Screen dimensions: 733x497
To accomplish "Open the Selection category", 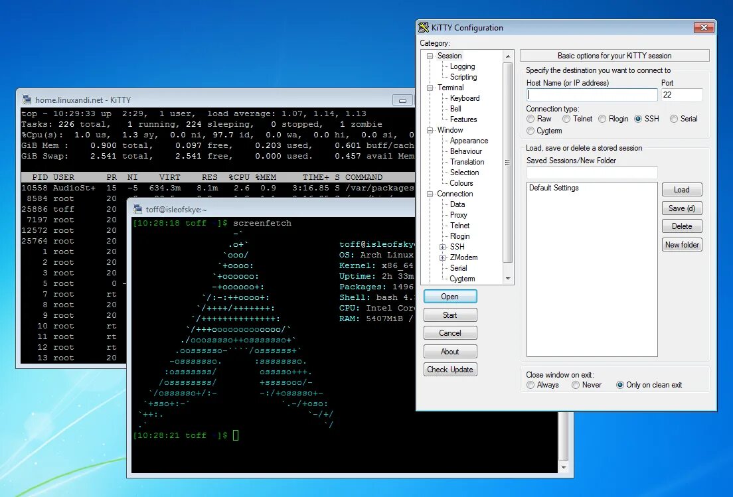I will [x=464, y=173].
